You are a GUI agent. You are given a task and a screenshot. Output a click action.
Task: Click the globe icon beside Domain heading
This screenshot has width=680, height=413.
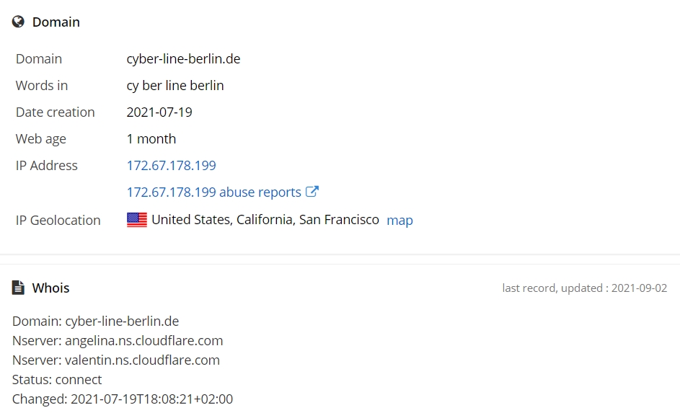pos(18,22)
